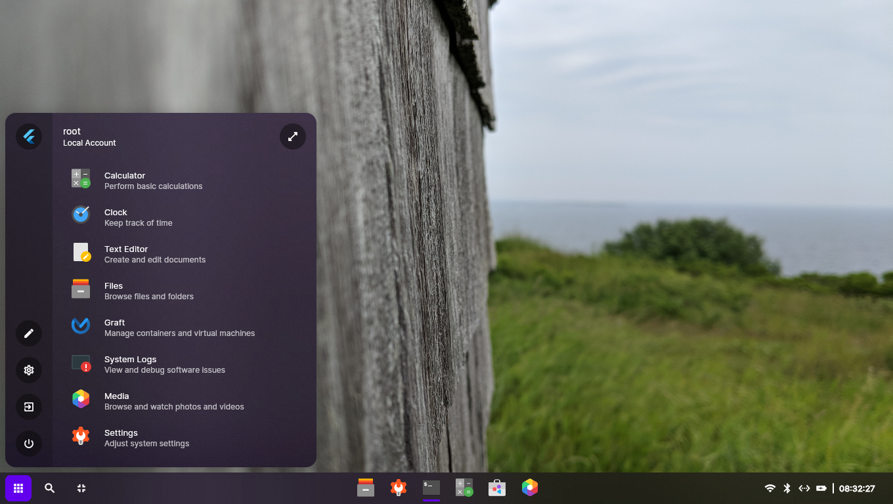Click the power button in launcher sidebar

click(29, 444)
